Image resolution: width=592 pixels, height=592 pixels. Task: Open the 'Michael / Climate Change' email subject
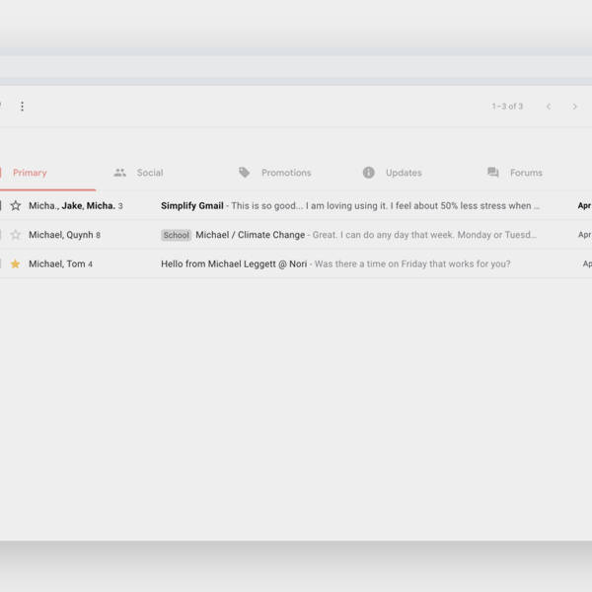coord(250,235)
